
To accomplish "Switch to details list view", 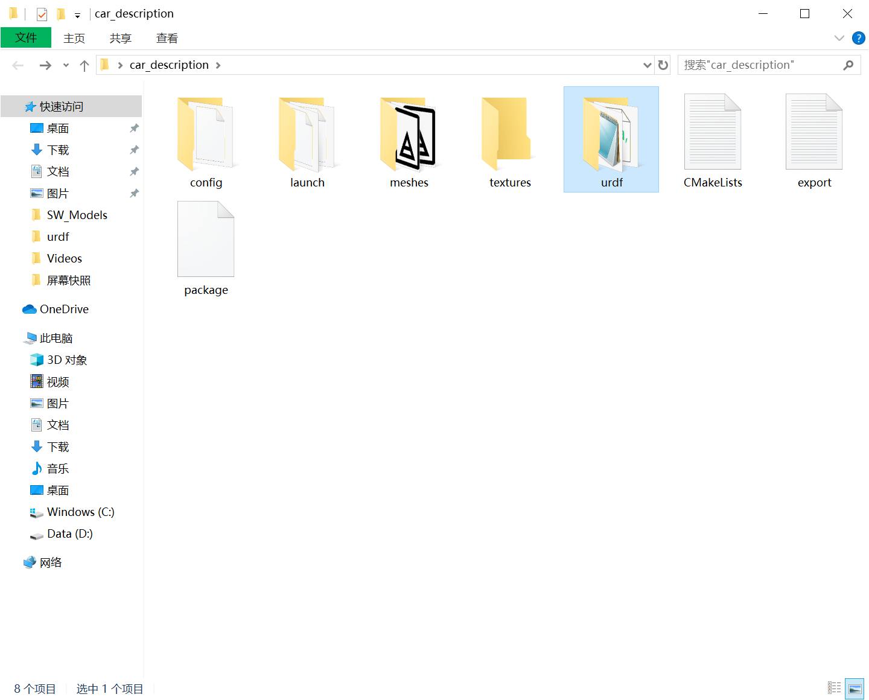I will [835, 688].
